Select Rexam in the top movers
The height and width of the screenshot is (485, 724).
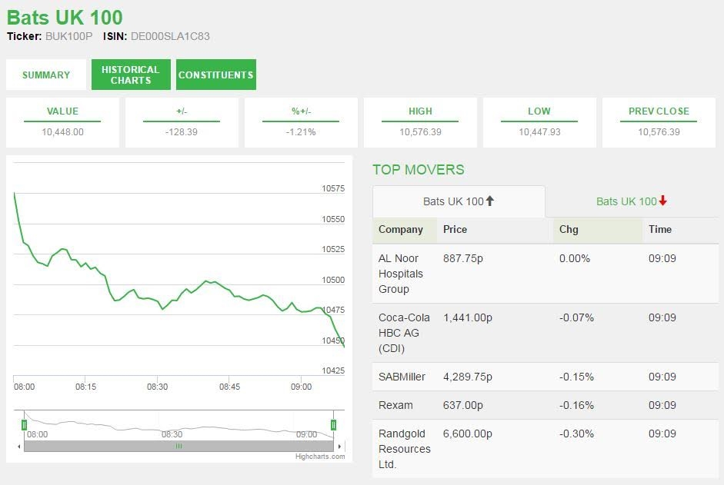[x=395, y=405]
